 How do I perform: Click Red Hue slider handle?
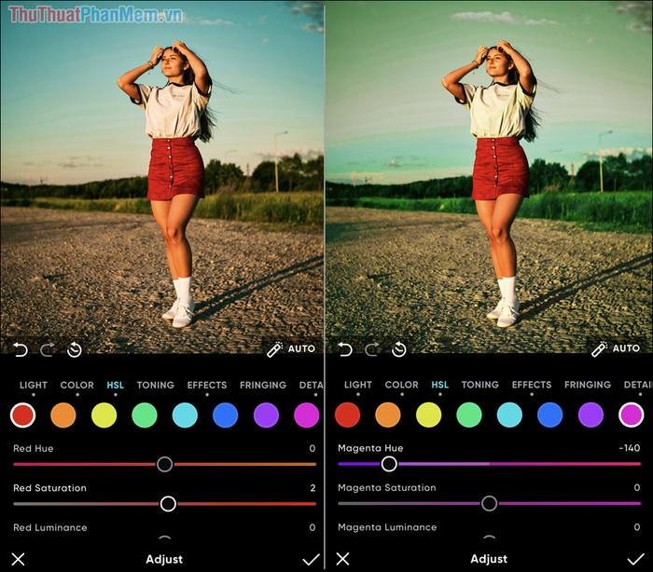click(164, 464)
